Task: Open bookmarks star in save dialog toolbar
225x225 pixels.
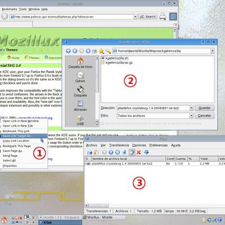Action: (x=101, y=51)
